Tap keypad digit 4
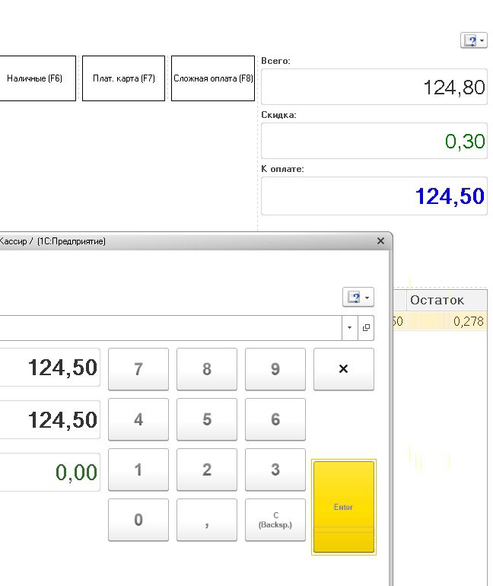This screenshot has width=493, height=586. click(x=138, y=419)
